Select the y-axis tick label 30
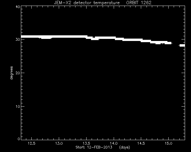This screenshot has height=152, width=191. 18,39
